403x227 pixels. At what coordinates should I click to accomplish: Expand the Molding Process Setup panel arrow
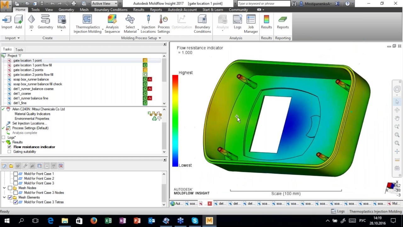tap(160, 38)
